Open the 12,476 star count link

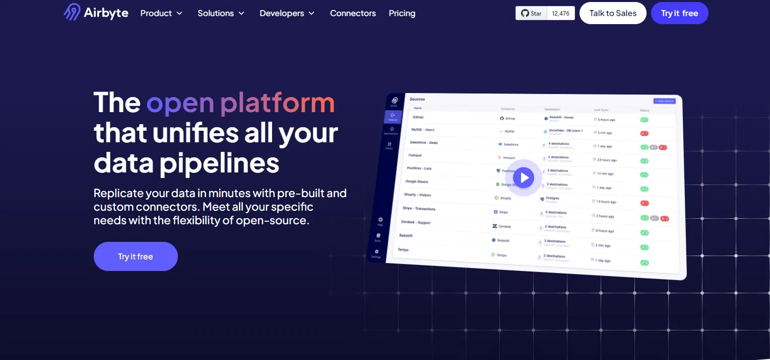coord(561,14)
